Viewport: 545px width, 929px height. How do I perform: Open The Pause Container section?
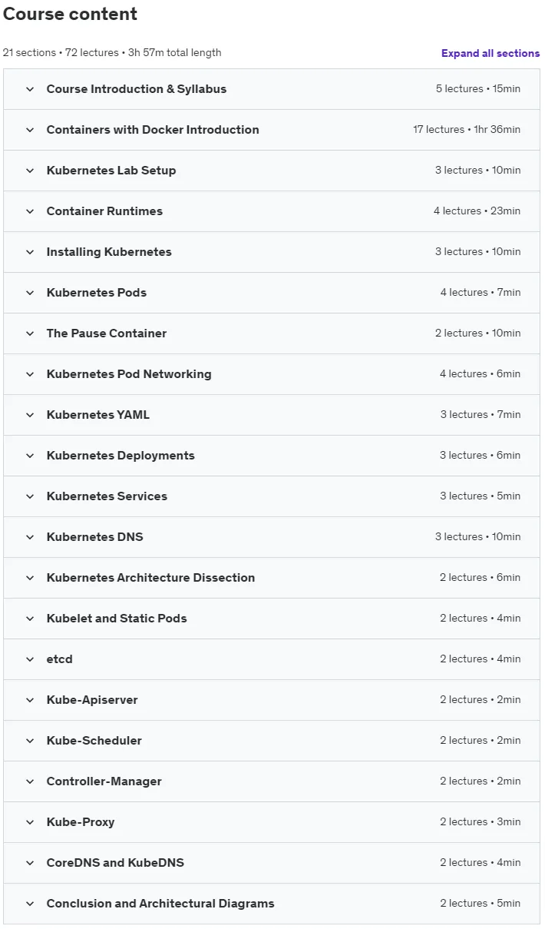pyautogui.click(x=272, y=333)
